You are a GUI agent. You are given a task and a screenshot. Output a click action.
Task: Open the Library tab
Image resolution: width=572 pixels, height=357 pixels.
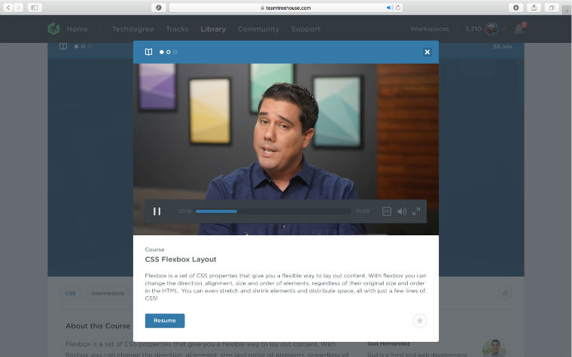pos(213,29)
